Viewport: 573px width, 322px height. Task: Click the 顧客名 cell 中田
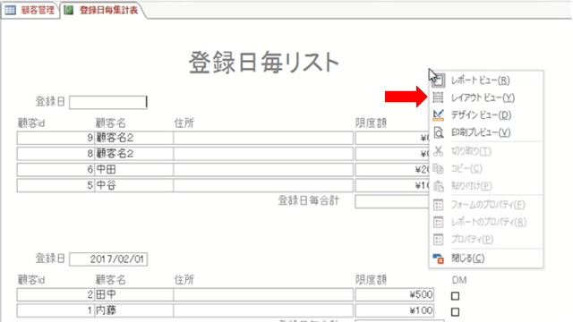click(x=133, y=169)
